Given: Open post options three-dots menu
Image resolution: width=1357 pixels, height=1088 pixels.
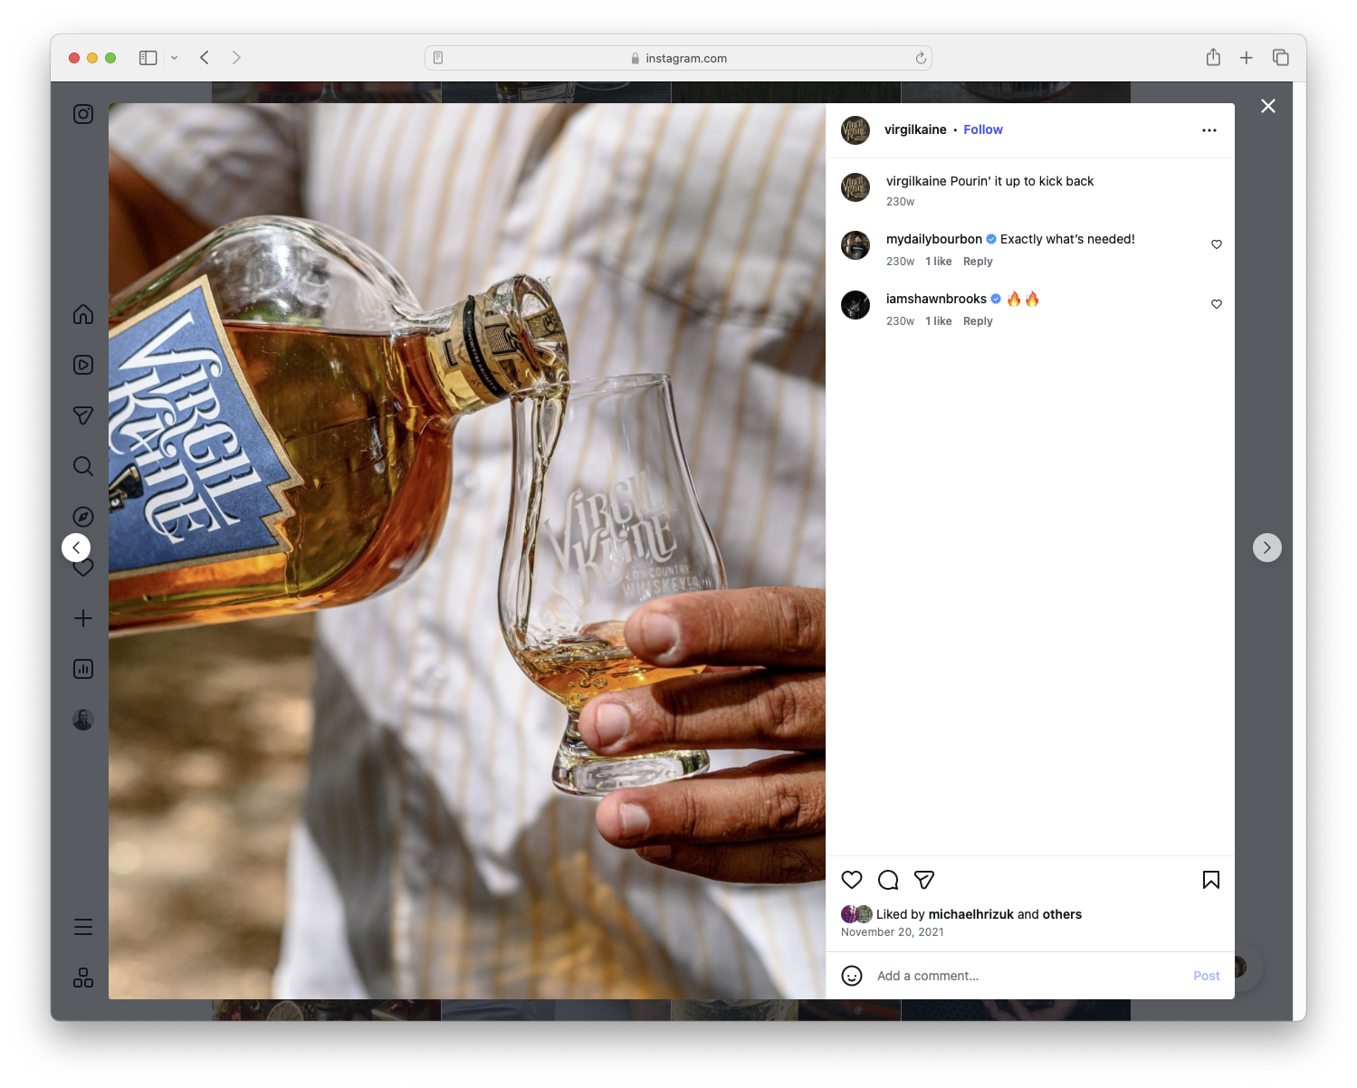Looking at the screenshot, I should tap(1209, 130).
